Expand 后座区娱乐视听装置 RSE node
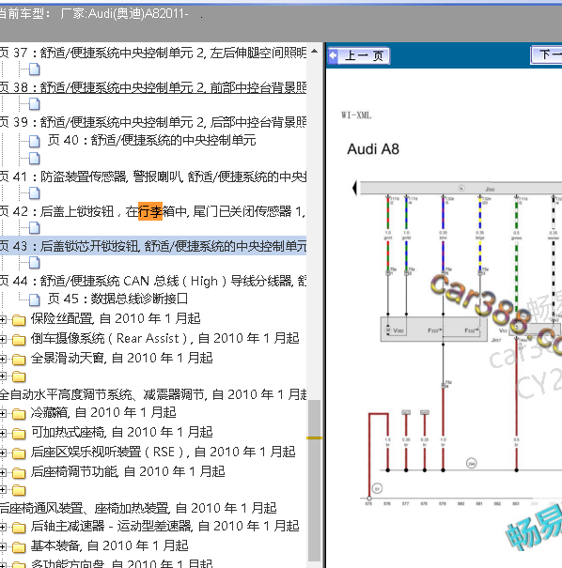The width and height of the screenshot is (562, 568). (x=3, y=453)
